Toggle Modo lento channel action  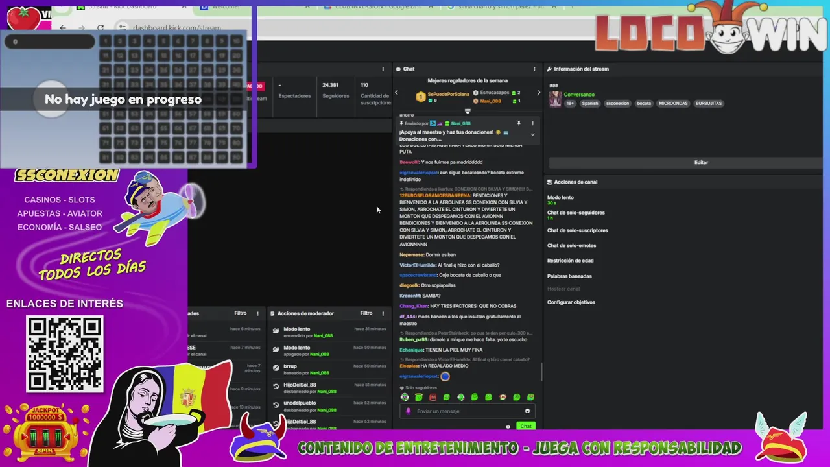560,197
